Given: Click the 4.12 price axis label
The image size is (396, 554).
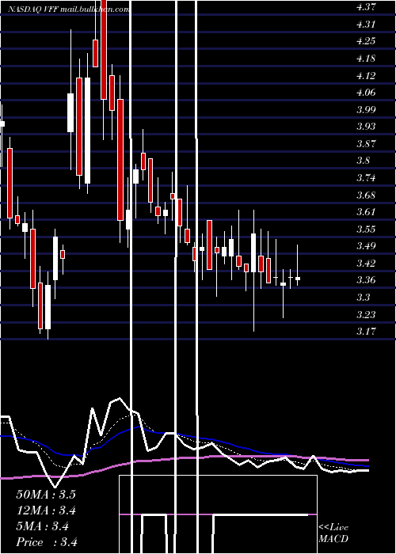Looking at the screenshot, I should pos(366,75).
